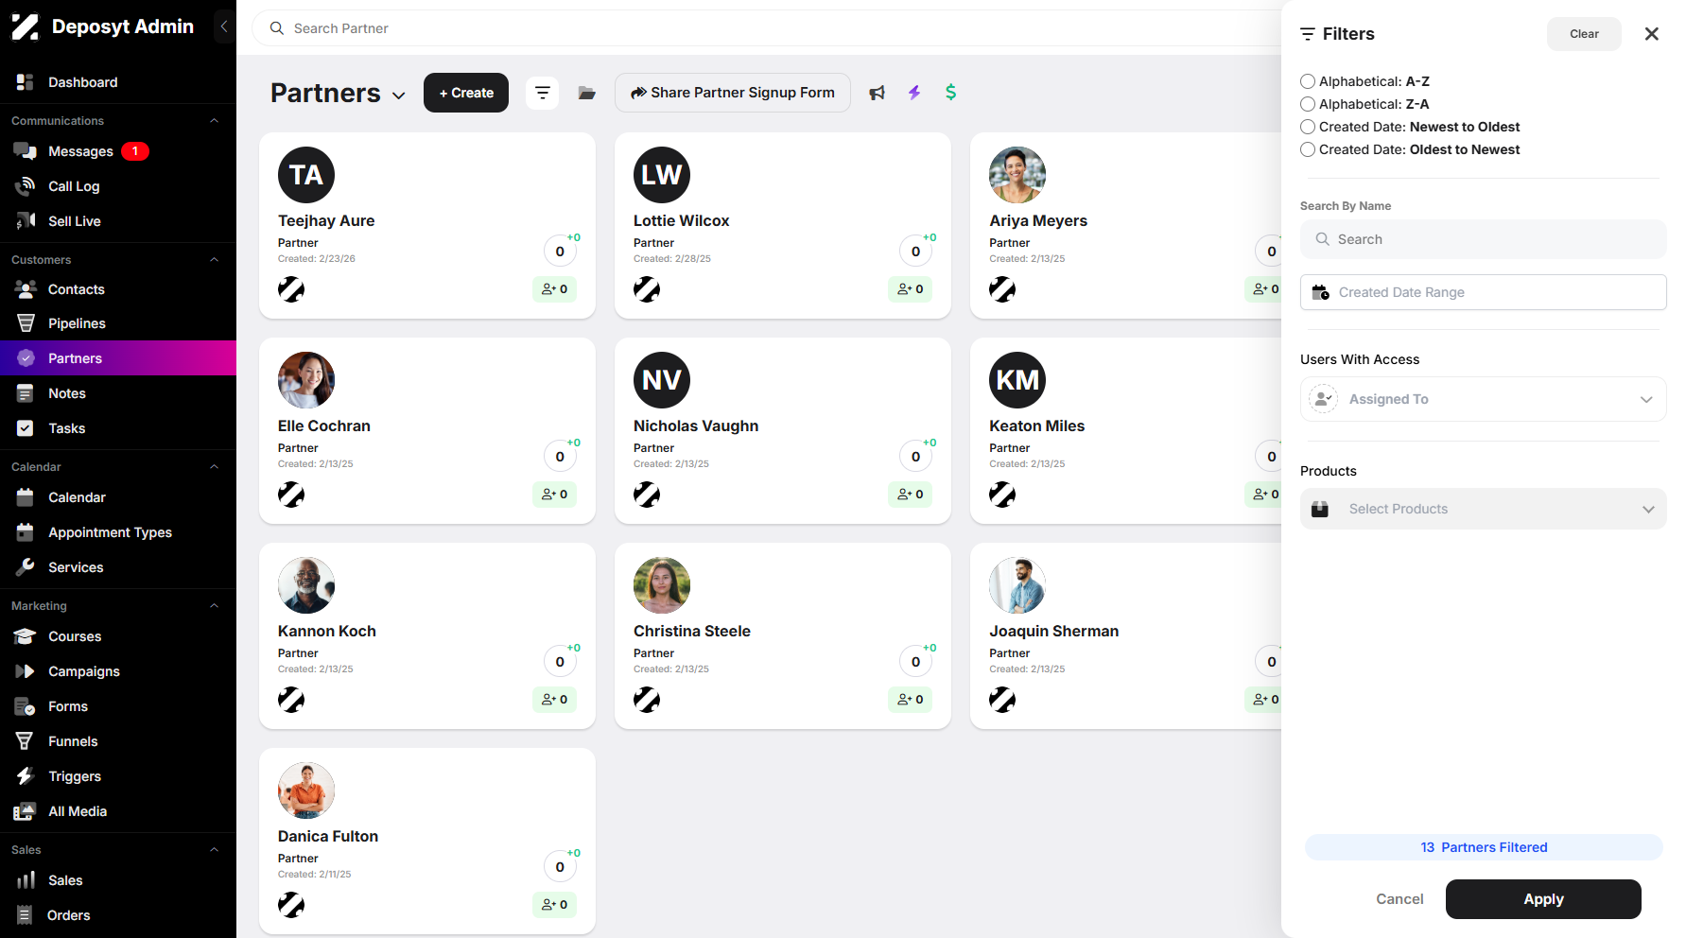Click the Deposyt logo icon on Teejhay Aure card
Screen dimensions: 1686x938
(x=291, y=289)
